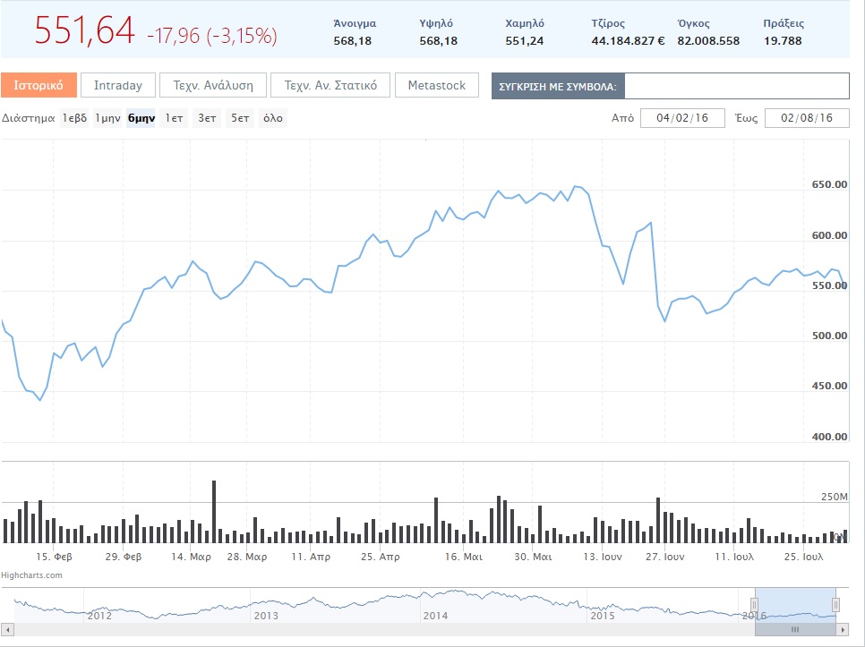Pick the 3ετ time range
Screen dimensions: 865x647
(207, 118)
